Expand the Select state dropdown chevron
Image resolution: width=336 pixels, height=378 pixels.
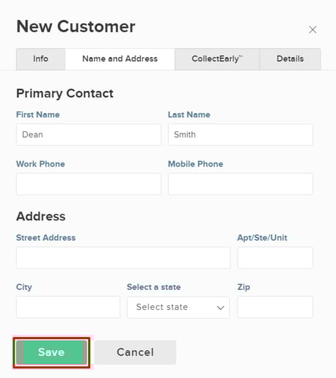221,308
